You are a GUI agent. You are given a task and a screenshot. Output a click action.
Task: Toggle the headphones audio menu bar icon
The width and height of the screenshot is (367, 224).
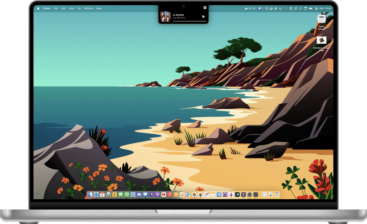coord(300,8)
